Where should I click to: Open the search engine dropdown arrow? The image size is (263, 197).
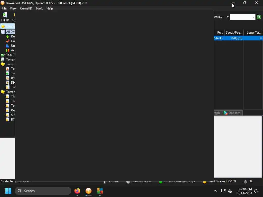[228, 17]
